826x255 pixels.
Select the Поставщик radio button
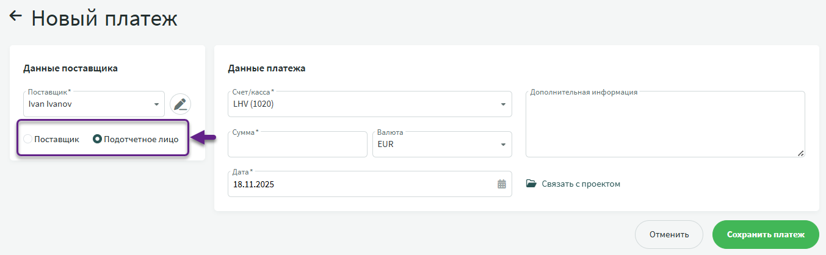pyautogui.click(x=27, y=139)
